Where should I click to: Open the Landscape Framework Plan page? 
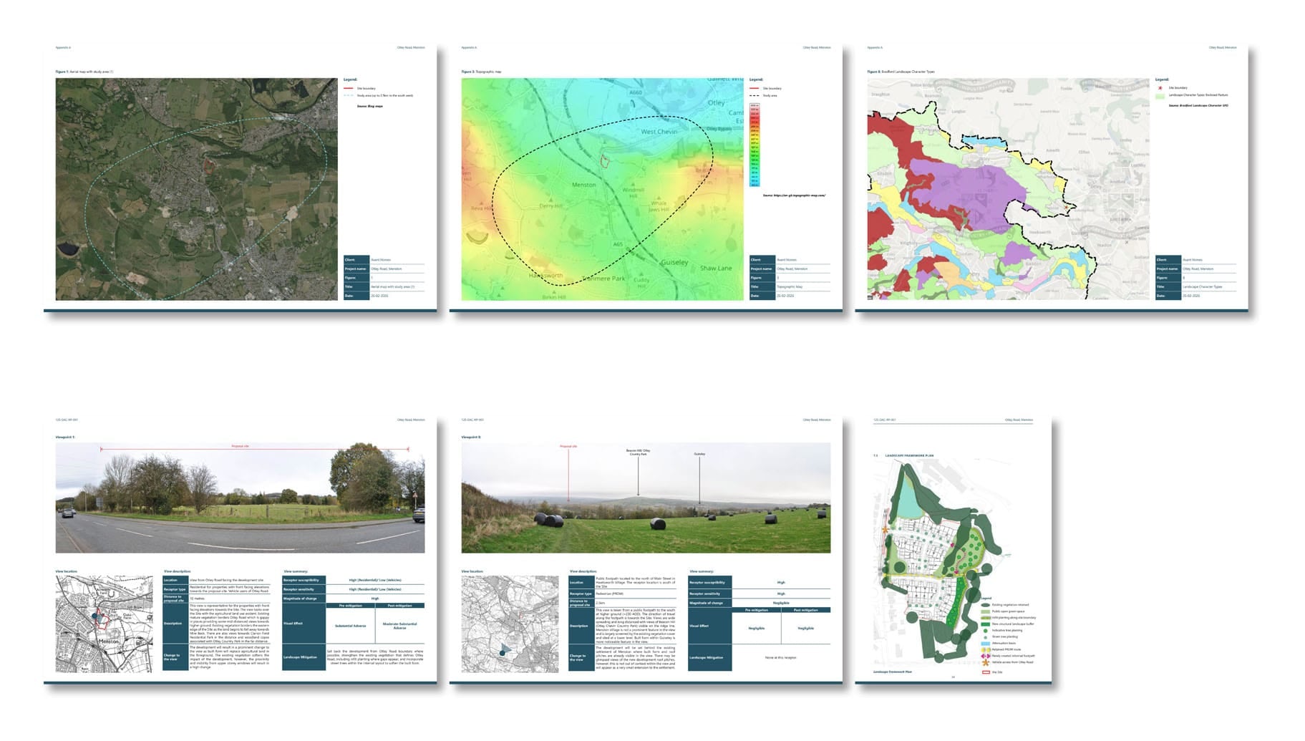click(x=954, y=548)
